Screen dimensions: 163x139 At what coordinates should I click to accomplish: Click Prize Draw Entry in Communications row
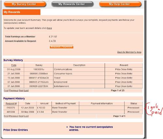pos(124,69)
